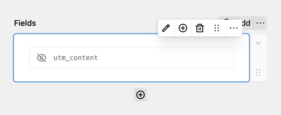The width and height of the screenshot is (281, 115).
Task: Click inside the utm_content input box
Action: click(x=131, y=58)
